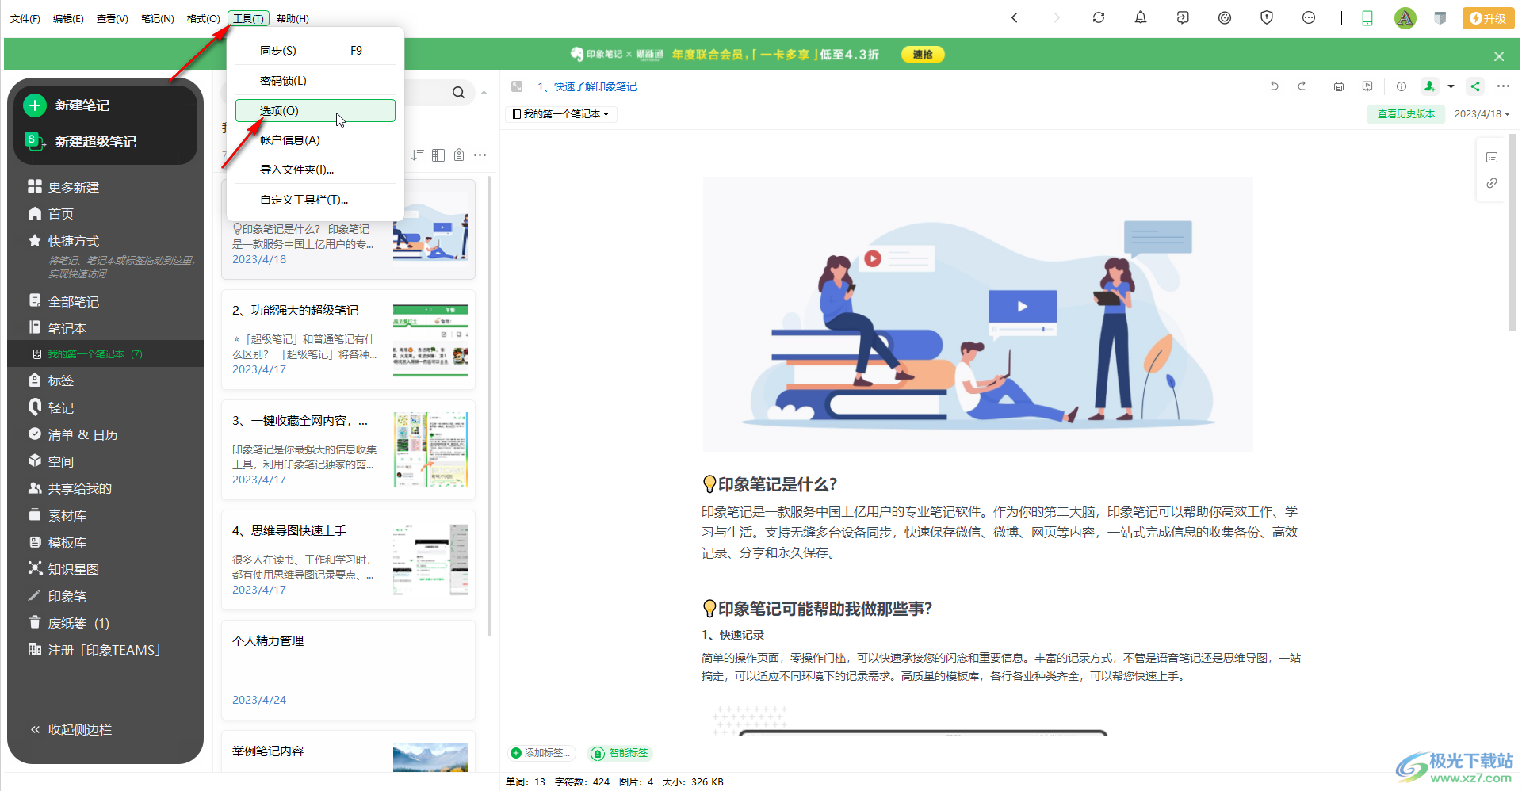Screen dimensions: 1522x791
Task: Open the 查看(V) menu
Action: 113,18
